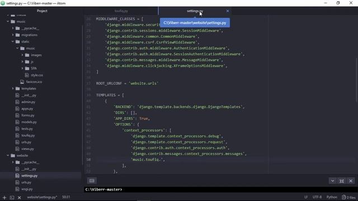Viewport: 358px width, 201px height.
Task: Close all terminals with X in status bar
Action: tap(20, 198)
